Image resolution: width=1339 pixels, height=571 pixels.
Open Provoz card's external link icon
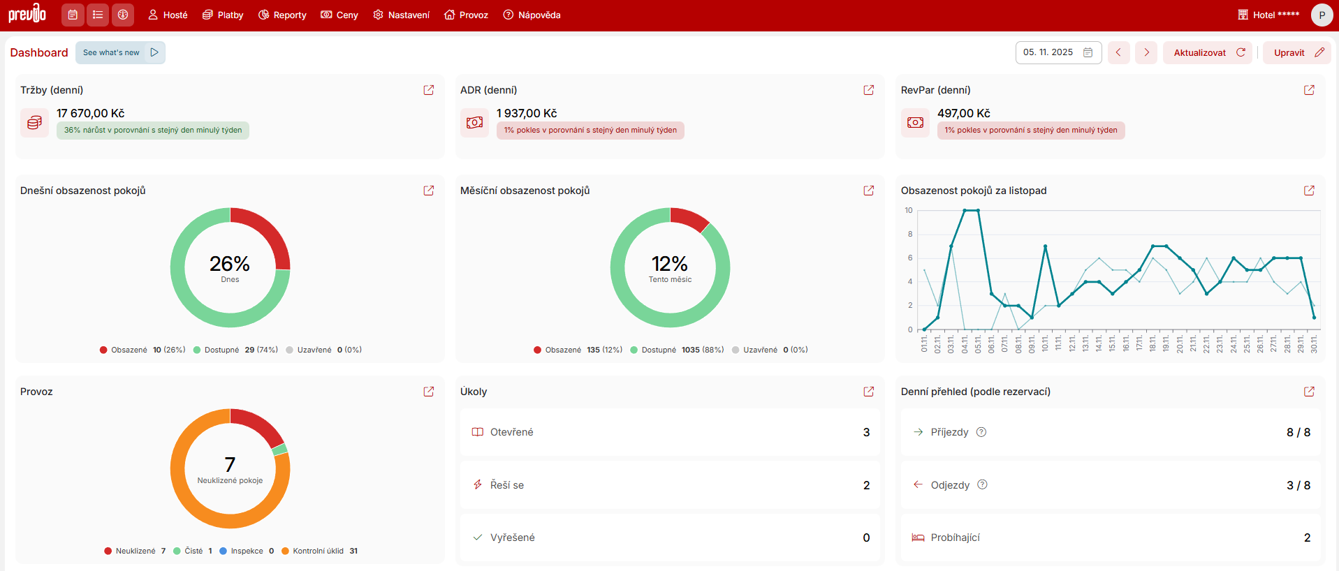[x=429, y=392]
